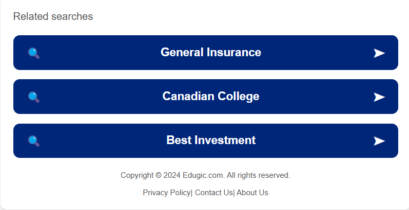Go to the Contact Us page
Screen dimensions: 409x210
[213, 193]
